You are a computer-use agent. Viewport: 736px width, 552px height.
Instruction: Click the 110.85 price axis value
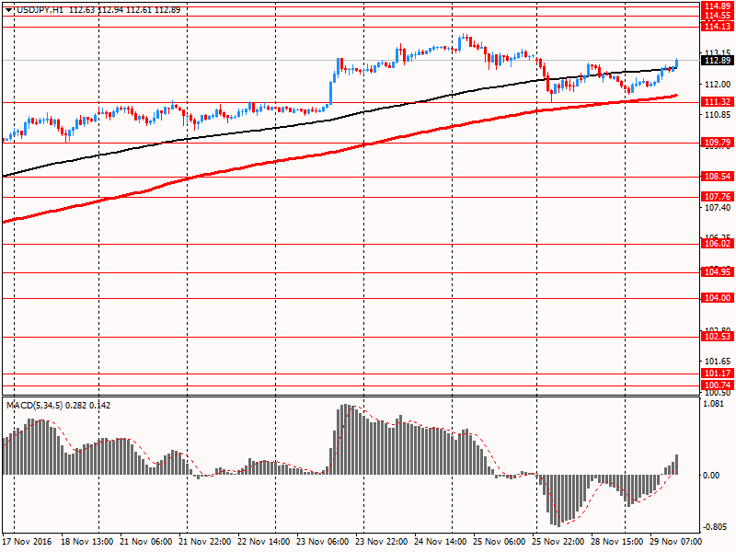pyautogui.click(x=718, y=115)
